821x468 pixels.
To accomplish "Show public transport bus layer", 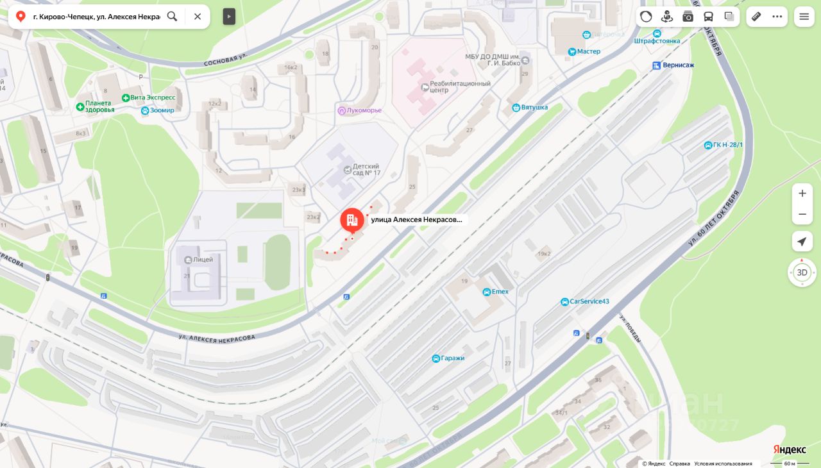I will [x=708, y=17].
